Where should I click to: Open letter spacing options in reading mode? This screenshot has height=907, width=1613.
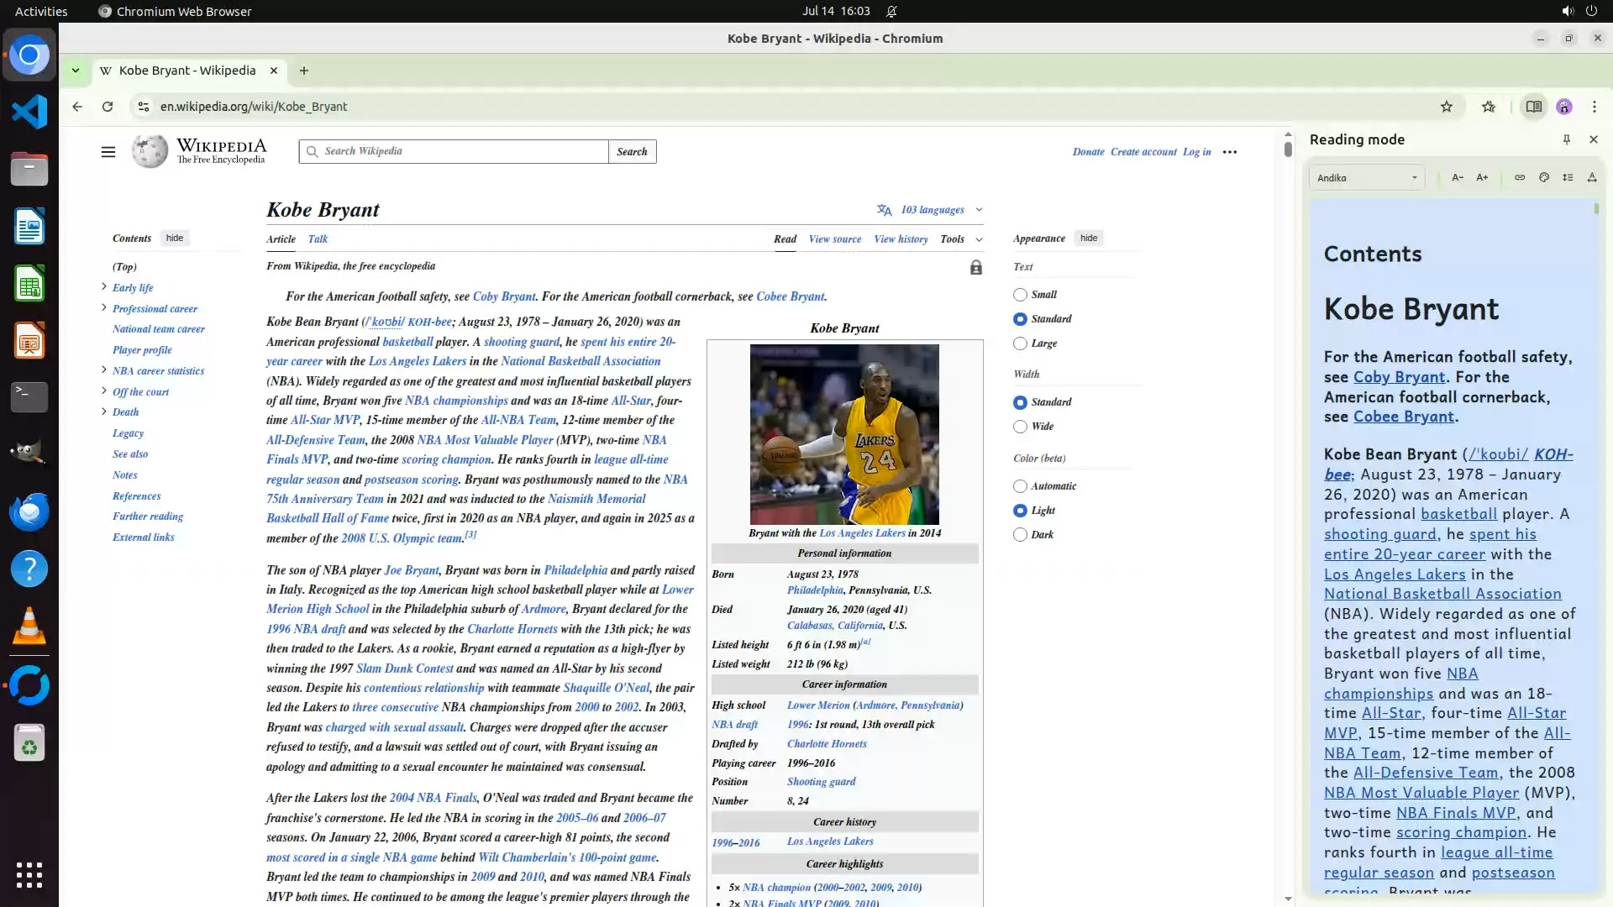[x=1591, y=177]
